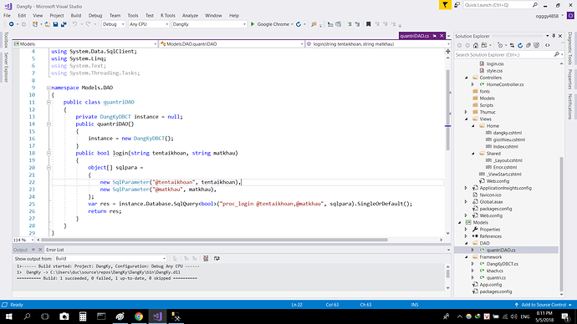
Task: Click the editor horizontal scrollbar thumb
Action: click(214, 240)
